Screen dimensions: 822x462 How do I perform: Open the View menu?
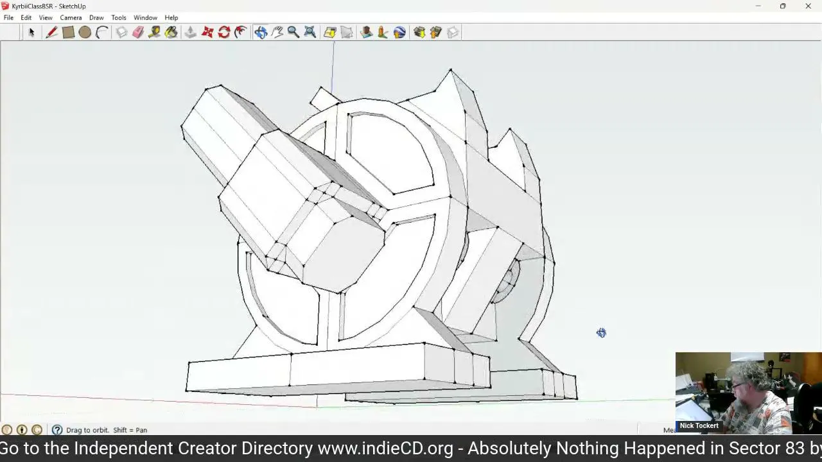[46, 17]
